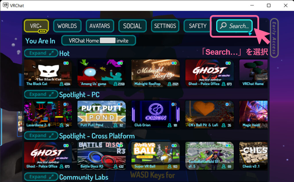This screenshot has width=294, height=182.
Task: Open Ghost - Police Office in Cross Platform row
Action: (x=48, y=156)
